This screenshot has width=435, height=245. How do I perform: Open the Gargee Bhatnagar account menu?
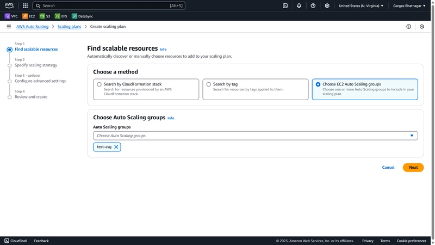click(x=409, y=5)
